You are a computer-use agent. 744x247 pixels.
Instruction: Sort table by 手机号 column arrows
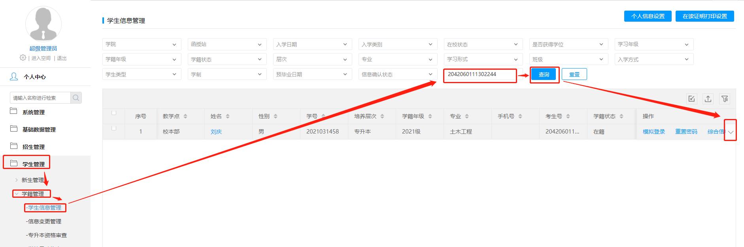[520, 116]
